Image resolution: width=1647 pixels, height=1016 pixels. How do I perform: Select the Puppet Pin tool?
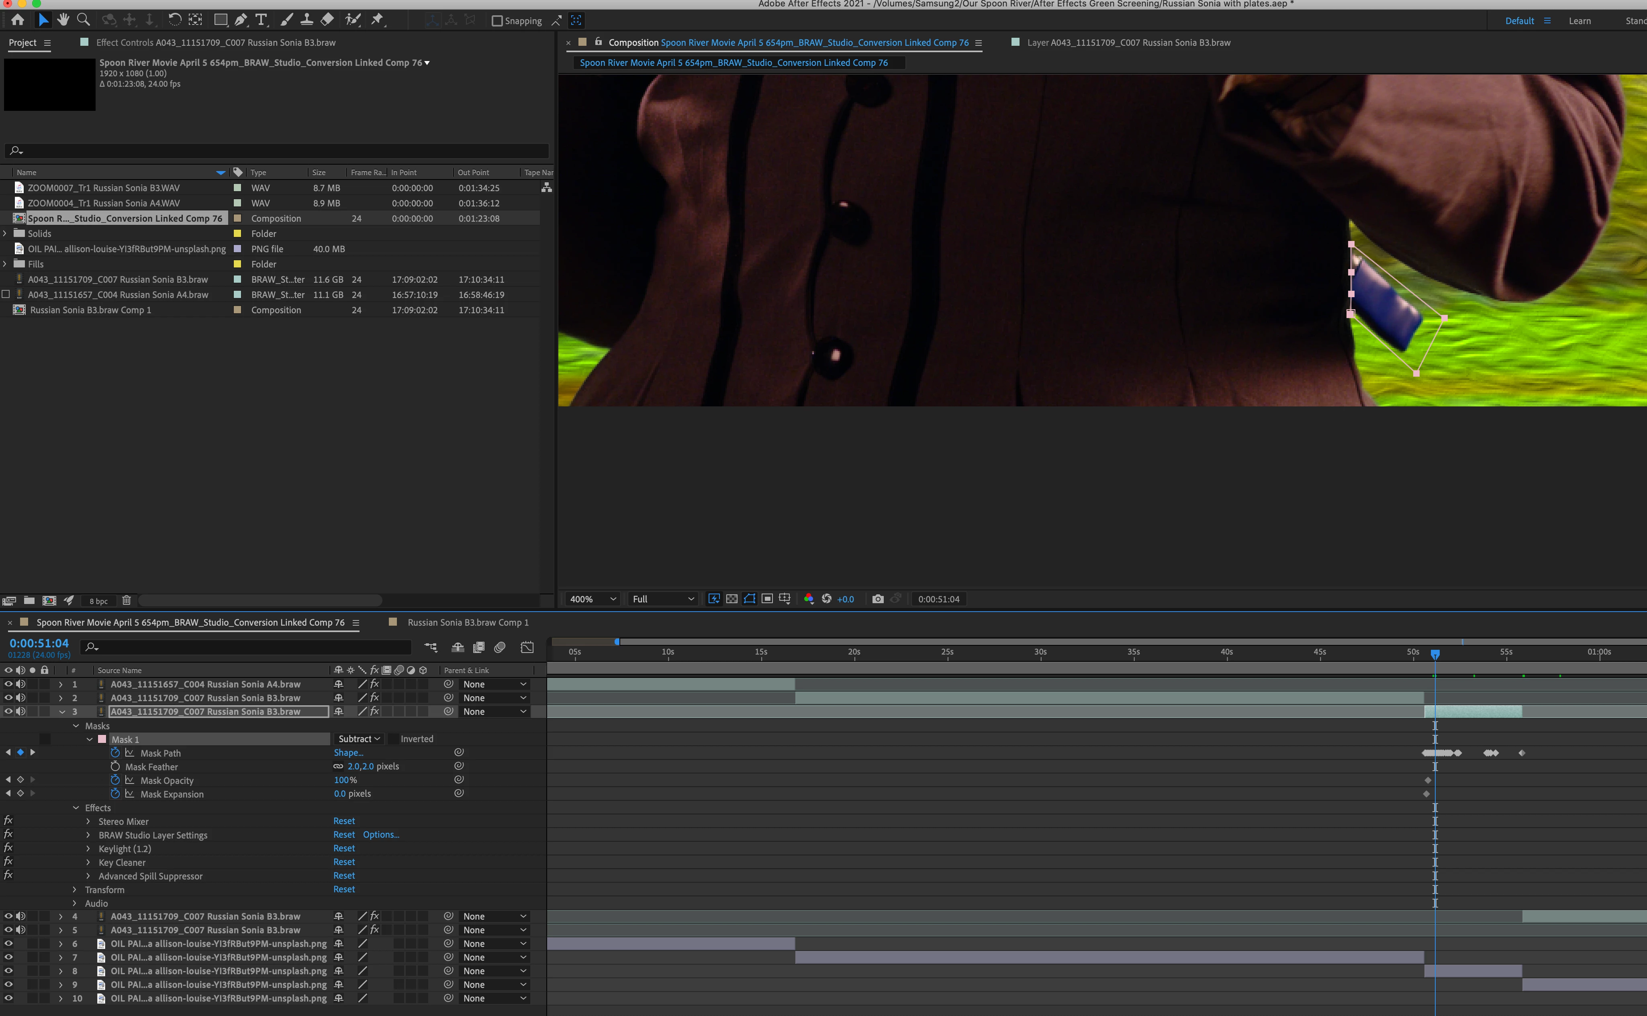tap(378, 20)
